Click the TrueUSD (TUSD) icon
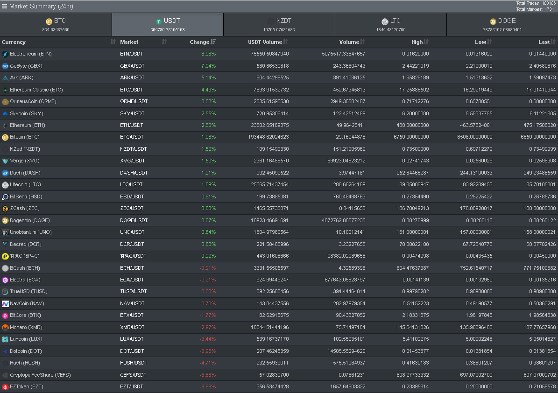Screen dimensions: 558x393 click(5, 292)
